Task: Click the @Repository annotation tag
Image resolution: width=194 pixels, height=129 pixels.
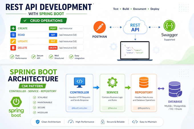Action: [144, 108]
